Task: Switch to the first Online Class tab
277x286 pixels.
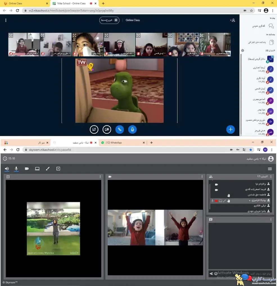Action: pyautogui.click(x=26, y=3)
